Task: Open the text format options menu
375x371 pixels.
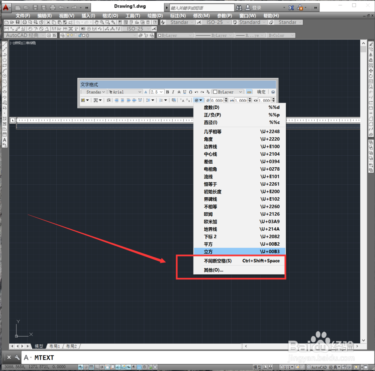Action: tap(273, 92)
